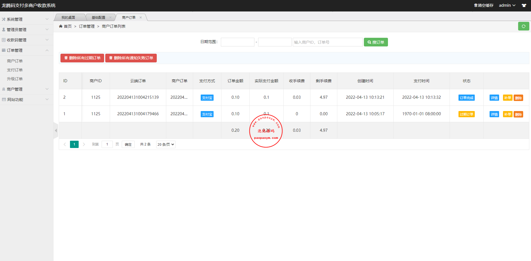Click 删除 for order ID 1
The width and height of the screenshot is (531, 261).
coord(518,114)
